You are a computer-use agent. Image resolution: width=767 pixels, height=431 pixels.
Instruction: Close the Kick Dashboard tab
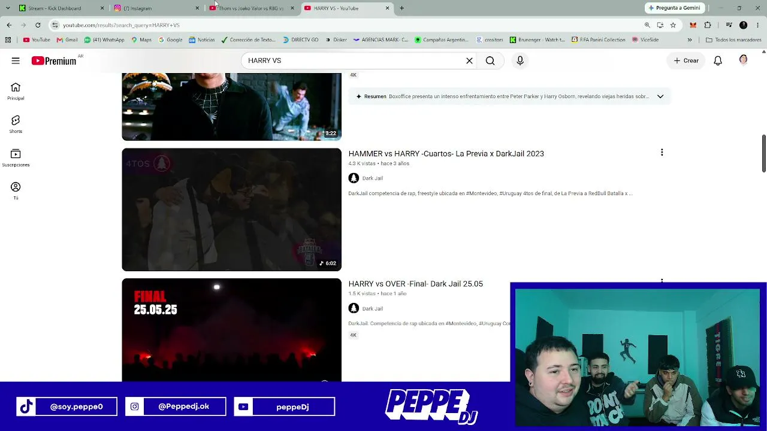pyautogui.click(x=102, y=8)
